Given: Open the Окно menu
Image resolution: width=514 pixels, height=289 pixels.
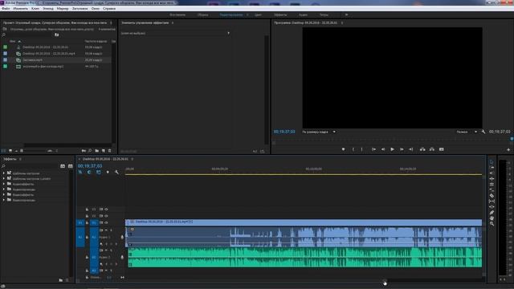Looking at the screenshot, I should point(96,9).
